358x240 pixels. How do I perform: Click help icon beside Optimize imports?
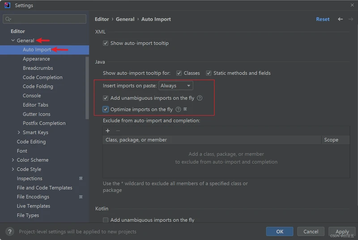click(178, 109)
